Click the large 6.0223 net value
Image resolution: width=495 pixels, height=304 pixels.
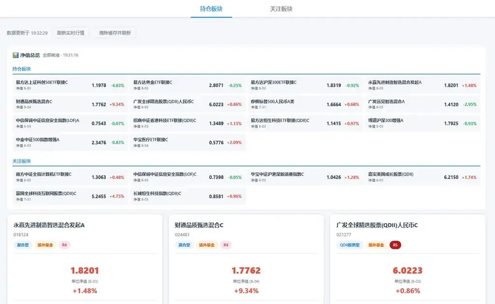point(408,271)
